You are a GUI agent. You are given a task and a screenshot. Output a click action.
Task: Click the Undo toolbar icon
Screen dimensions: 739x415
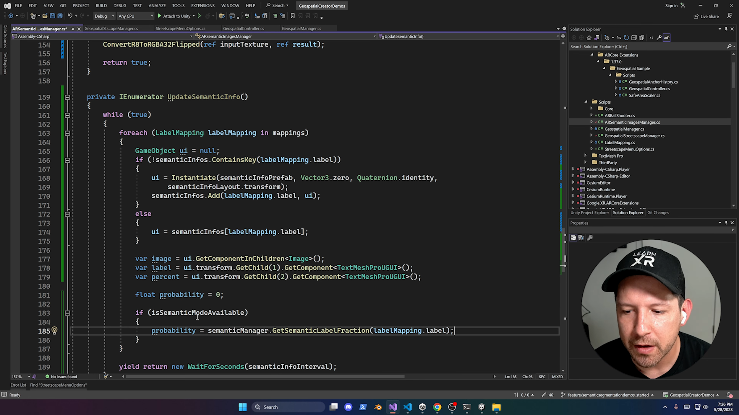coord(70,16)
